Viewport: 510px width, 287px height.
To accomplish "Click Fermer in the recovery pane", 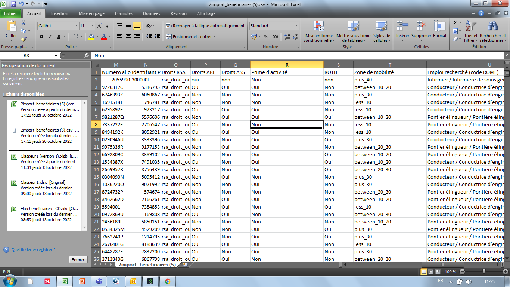I will pos(78,260).
